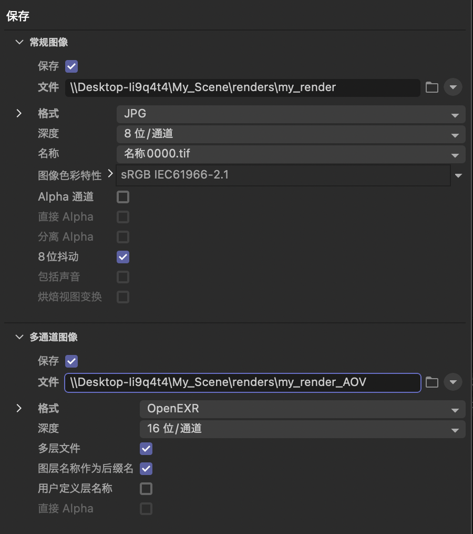Open the OpenEXR format dropdown
The height and width of the screenshot is (534, 473).
pyautogui.click(x=302, y=409)
